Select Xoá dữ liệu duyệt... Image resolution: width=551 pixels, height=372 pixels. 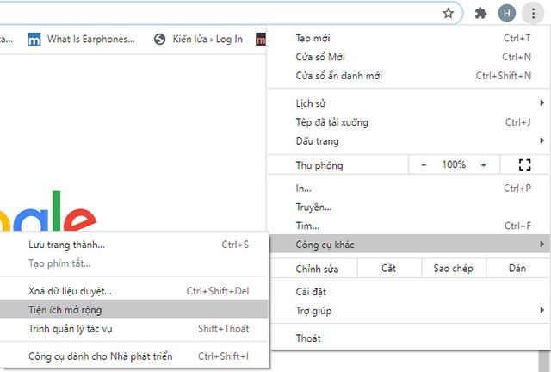click(x=133, y=291)
